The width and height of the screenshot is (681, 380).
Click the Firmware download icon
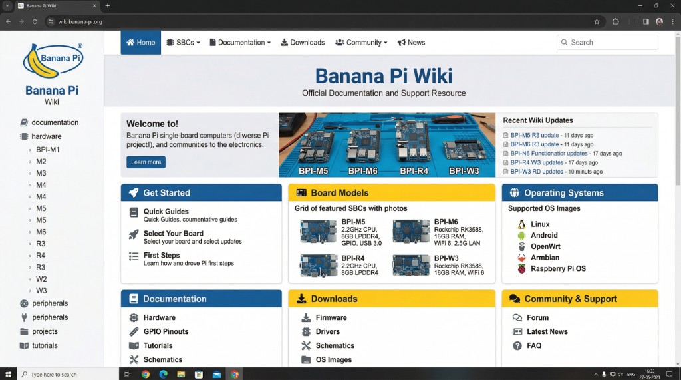(x=306, y=318)
